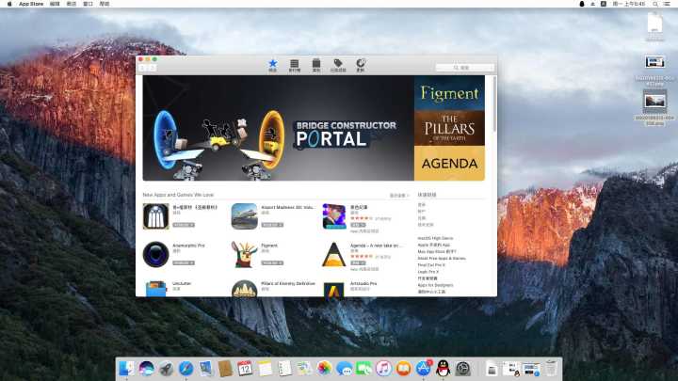The height and width of the screenshot is (381, 678).
Task: Open the Artstudio Pro app icon
Action: click(x=333, y=289)
